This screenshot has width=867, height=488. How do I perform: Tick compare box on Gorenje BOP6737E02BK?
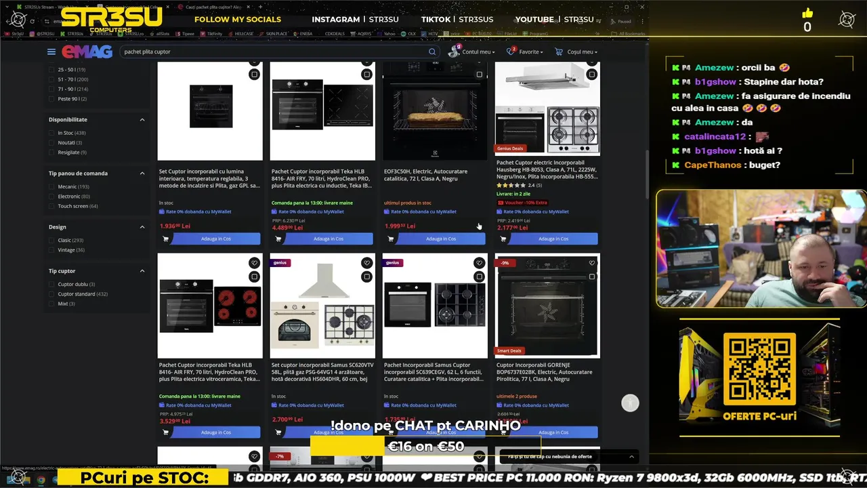click(591, 277)
